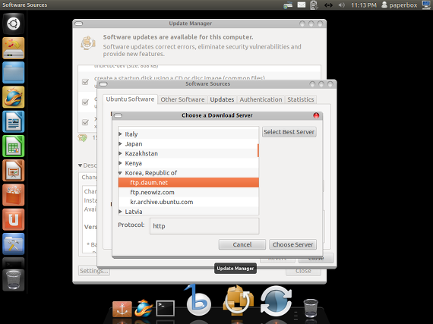
Task: Open LibreOffice Calc spreadsheet launcher icon
Action: click(13, 146)
